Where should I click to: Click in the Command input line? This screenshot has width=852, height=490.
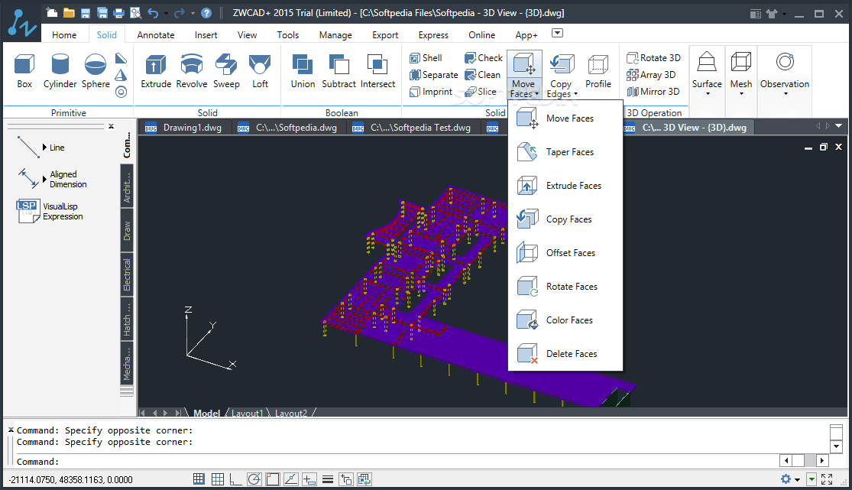pyautogui.click(x=397, y=461)
